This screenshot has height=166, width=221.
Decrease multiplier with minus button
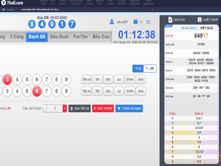45,108
